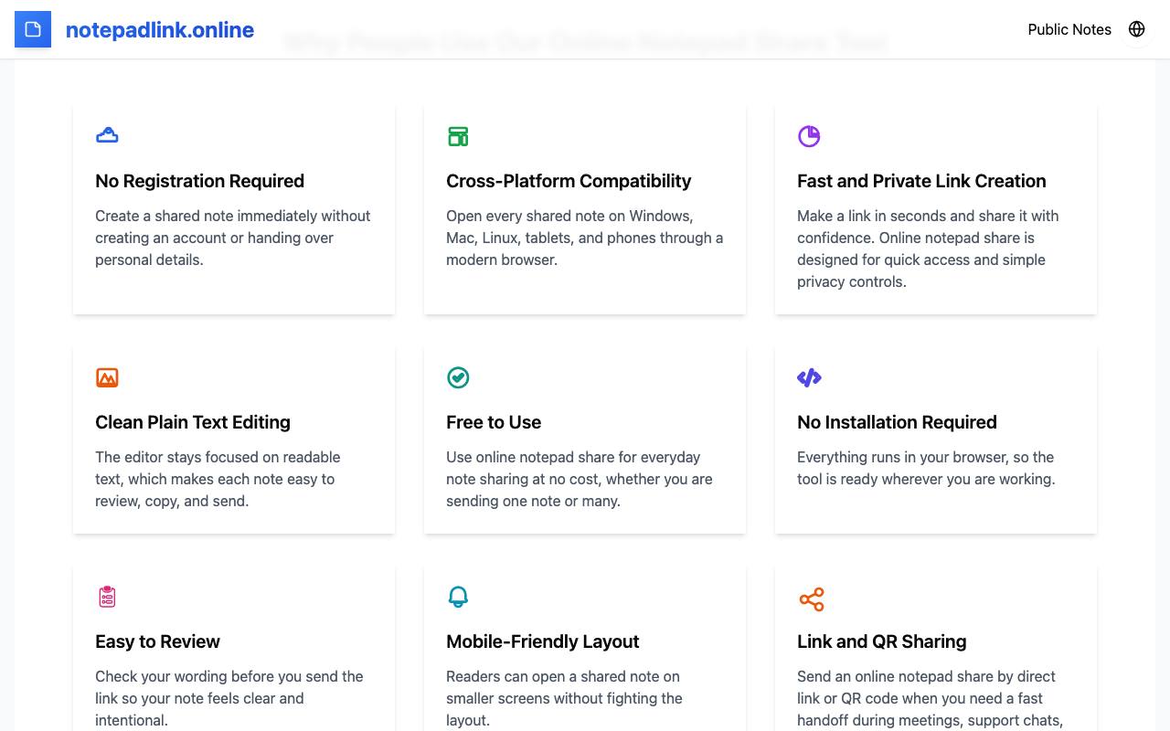Click the code brackets No Installation icon

click(x=809, y=377)
